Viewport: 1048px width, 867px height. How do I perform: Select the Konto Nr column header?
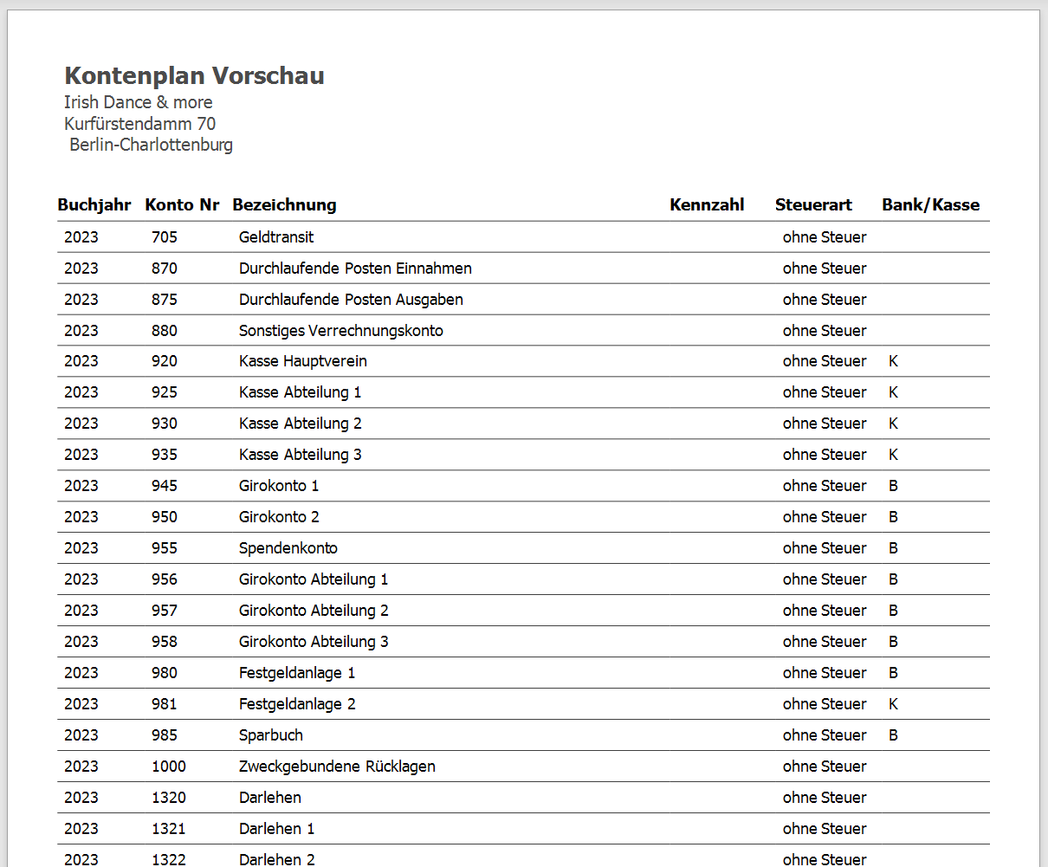(182, 204)
